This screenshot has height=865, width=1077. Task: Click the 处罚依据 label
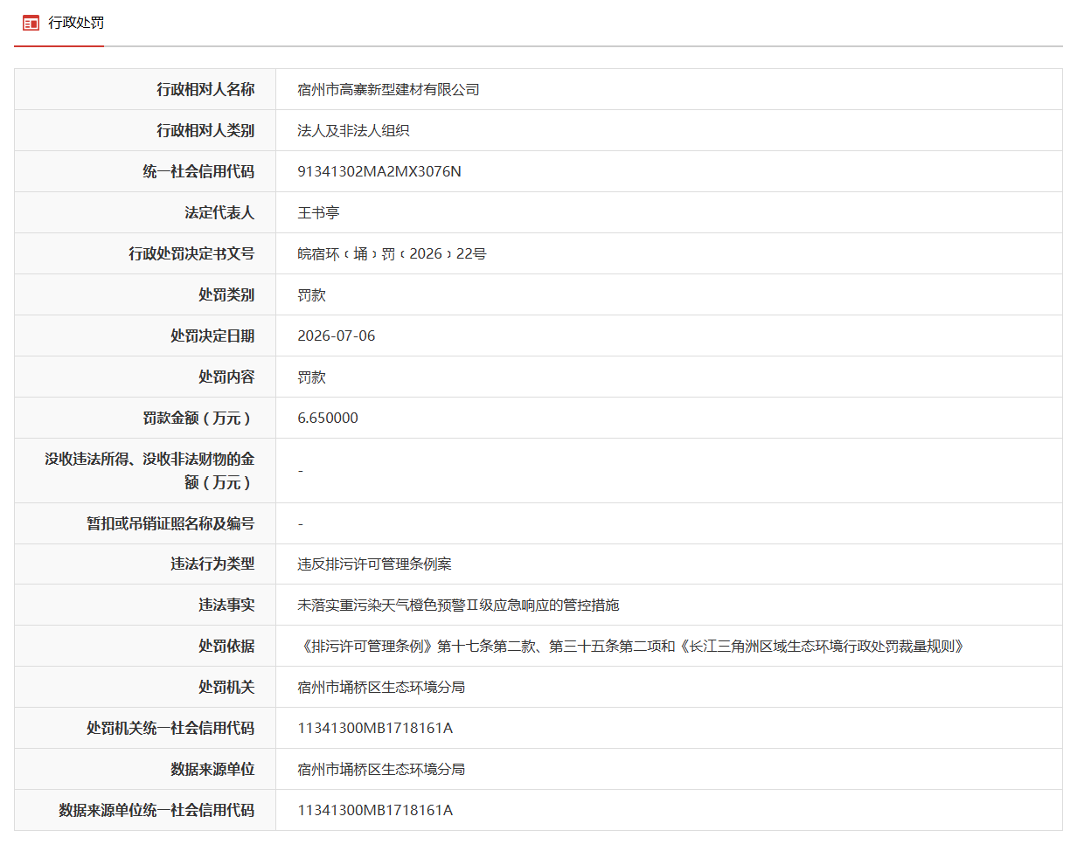[226, 646]
